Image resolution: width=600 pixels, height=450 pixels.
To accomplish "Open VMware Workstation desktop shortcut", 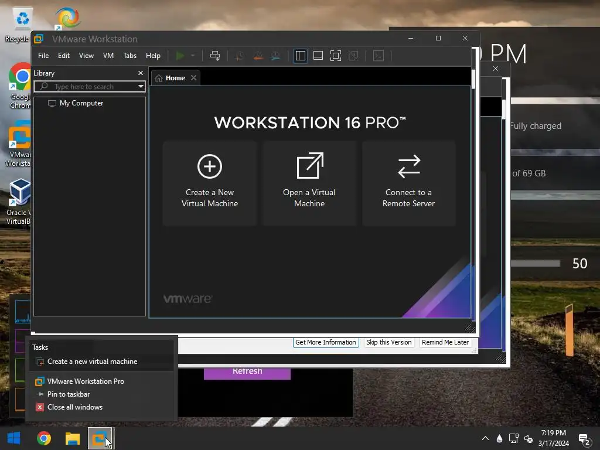I will click(18, 144).
